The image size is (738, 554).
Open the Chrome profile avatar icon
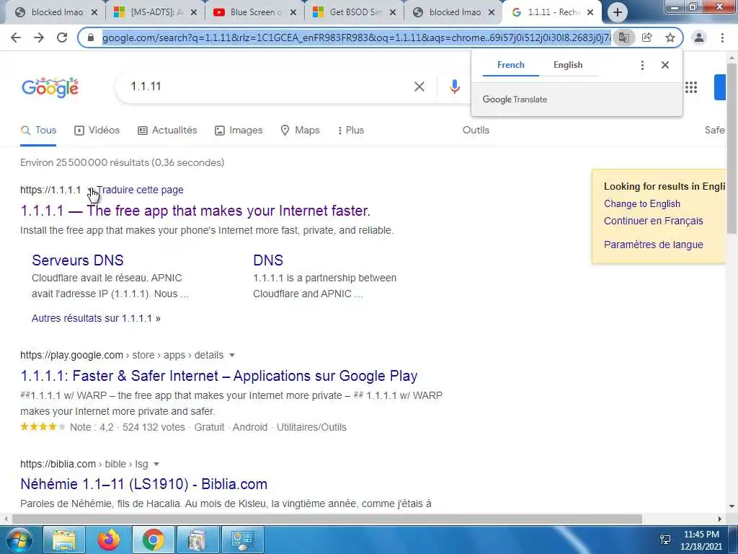(x=699, y=38)
